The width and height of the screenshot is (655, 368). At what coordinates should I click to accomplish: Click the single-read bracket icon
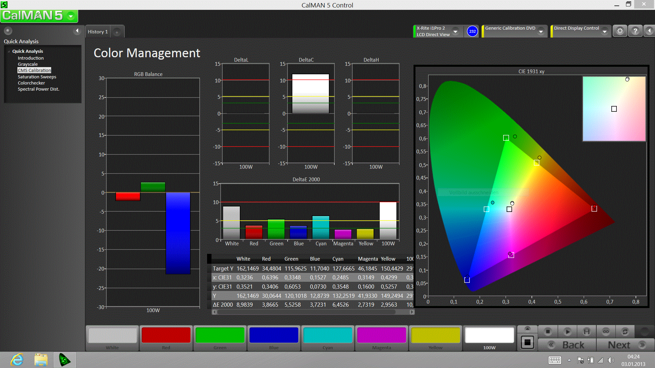pos(586,331)
